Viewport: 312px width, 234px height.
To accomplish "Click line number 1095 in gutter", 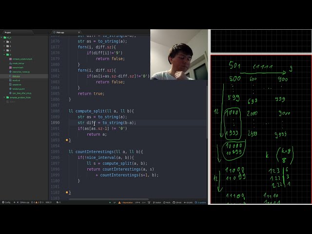I will tap(55, 152).
